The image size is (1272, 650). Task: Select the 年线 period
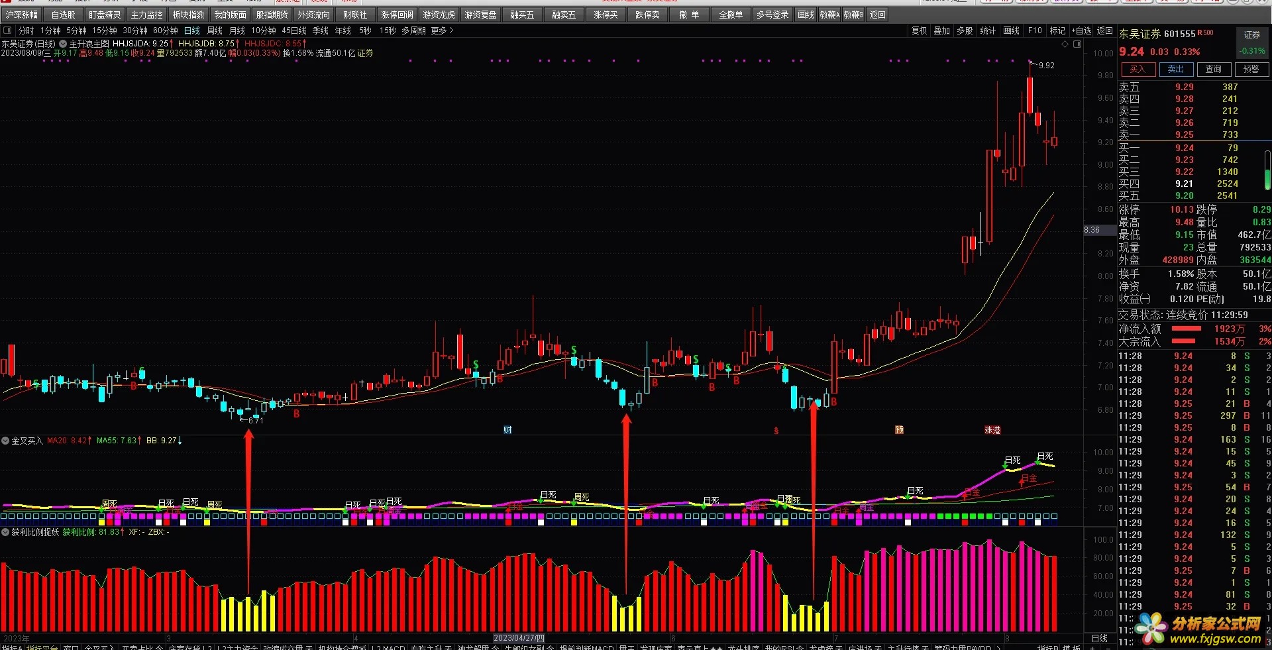pyautogui.click(x=343, y=30)
